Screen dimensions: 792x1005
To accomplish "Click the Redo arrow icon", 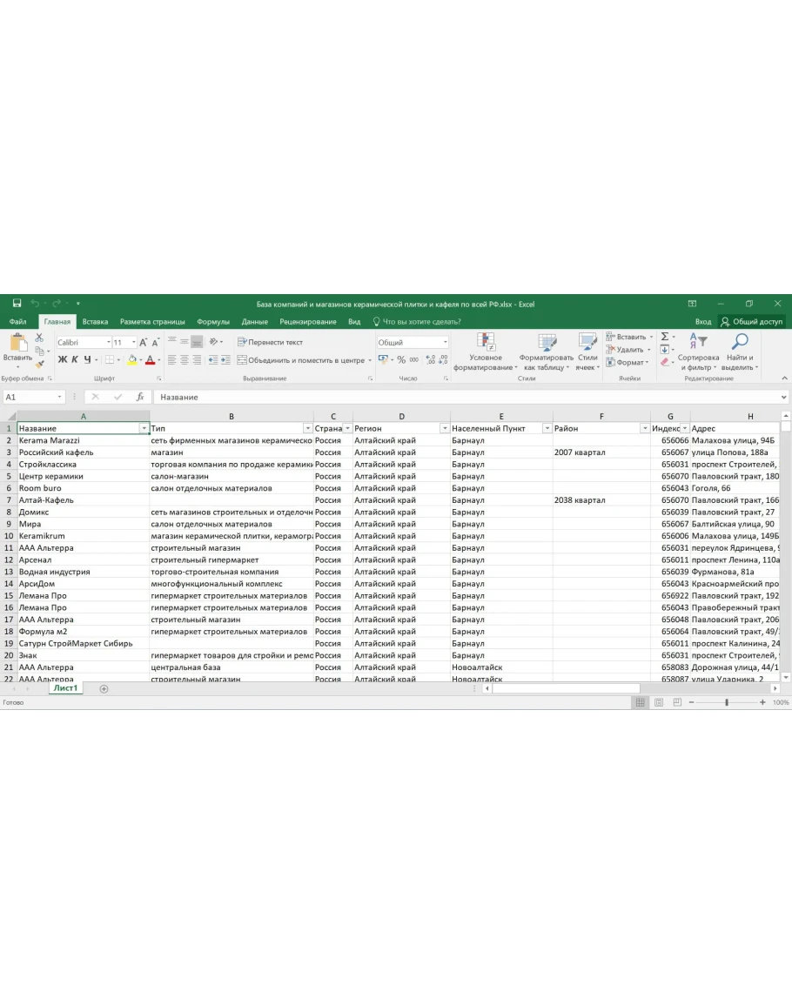I will click(x=57, y=303).
